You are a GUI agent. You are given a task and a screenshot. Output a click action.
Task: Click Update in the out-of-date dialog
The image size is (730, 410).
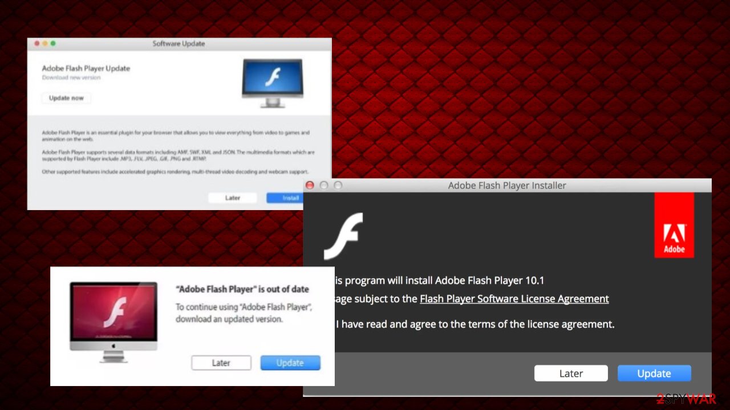(x=290, y=363)
